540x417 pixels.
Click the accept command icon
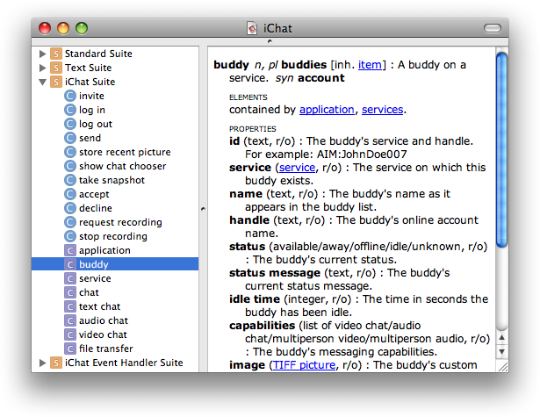coord(70,194)
